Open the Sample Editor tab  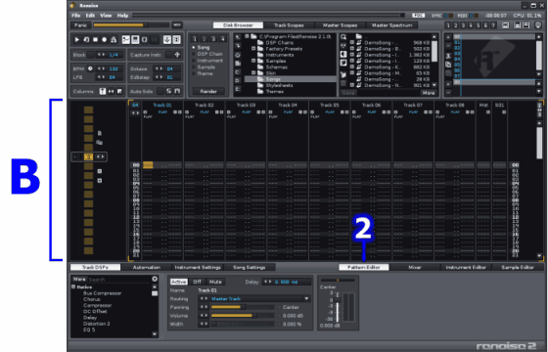(518, 267)
